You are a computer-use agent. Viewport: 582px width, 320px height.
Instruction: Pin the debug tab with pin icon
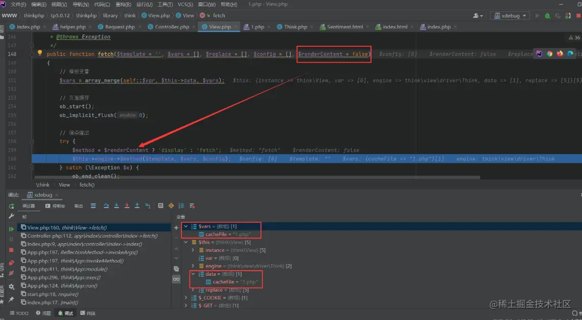[12, 299]
